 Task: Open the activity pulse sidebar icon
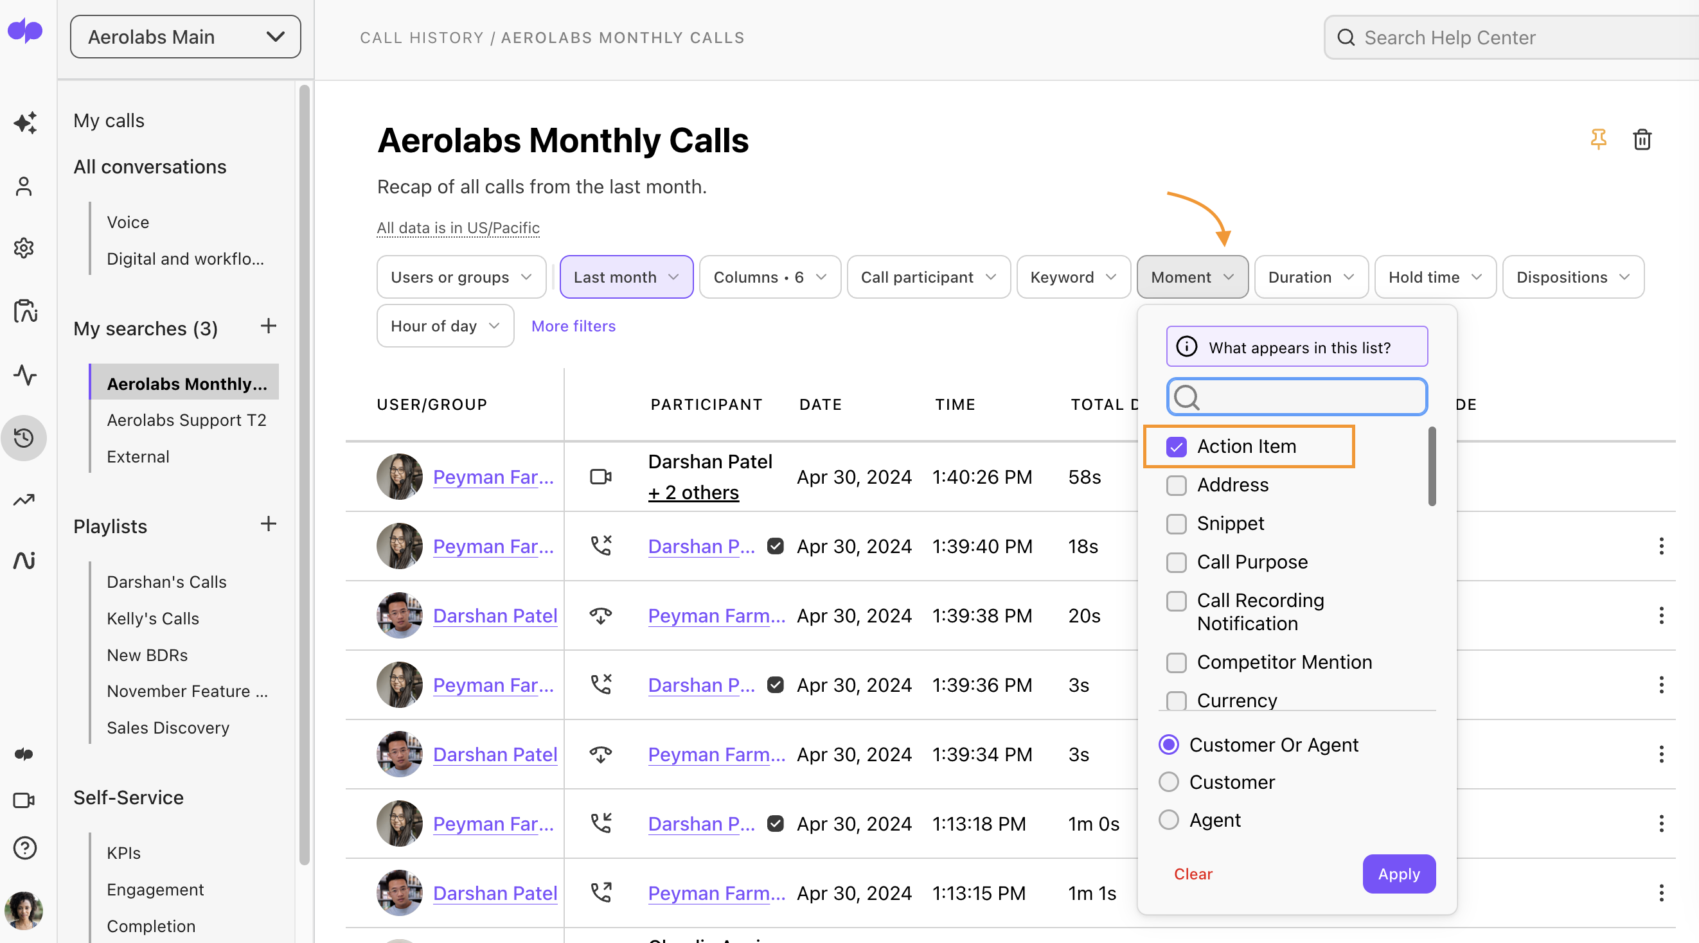pyautogui.click(x=25, y=375)
